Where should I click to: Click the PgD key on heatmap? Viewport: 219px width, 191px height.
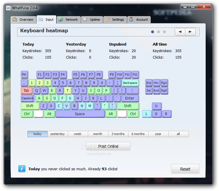point(164,91)
